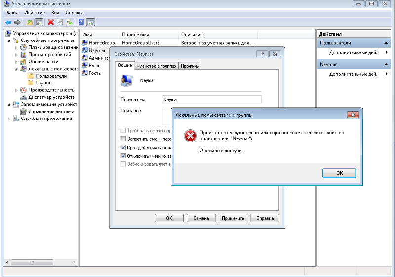Open the Файл menu
Viewport: 395px width, 277px height.
[13, 13]
